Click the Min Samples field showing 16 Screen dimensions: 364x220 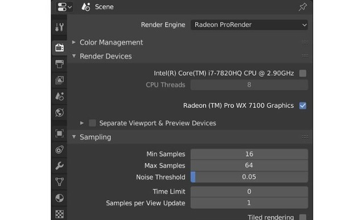pyautogui.click(x=249, y=154)
